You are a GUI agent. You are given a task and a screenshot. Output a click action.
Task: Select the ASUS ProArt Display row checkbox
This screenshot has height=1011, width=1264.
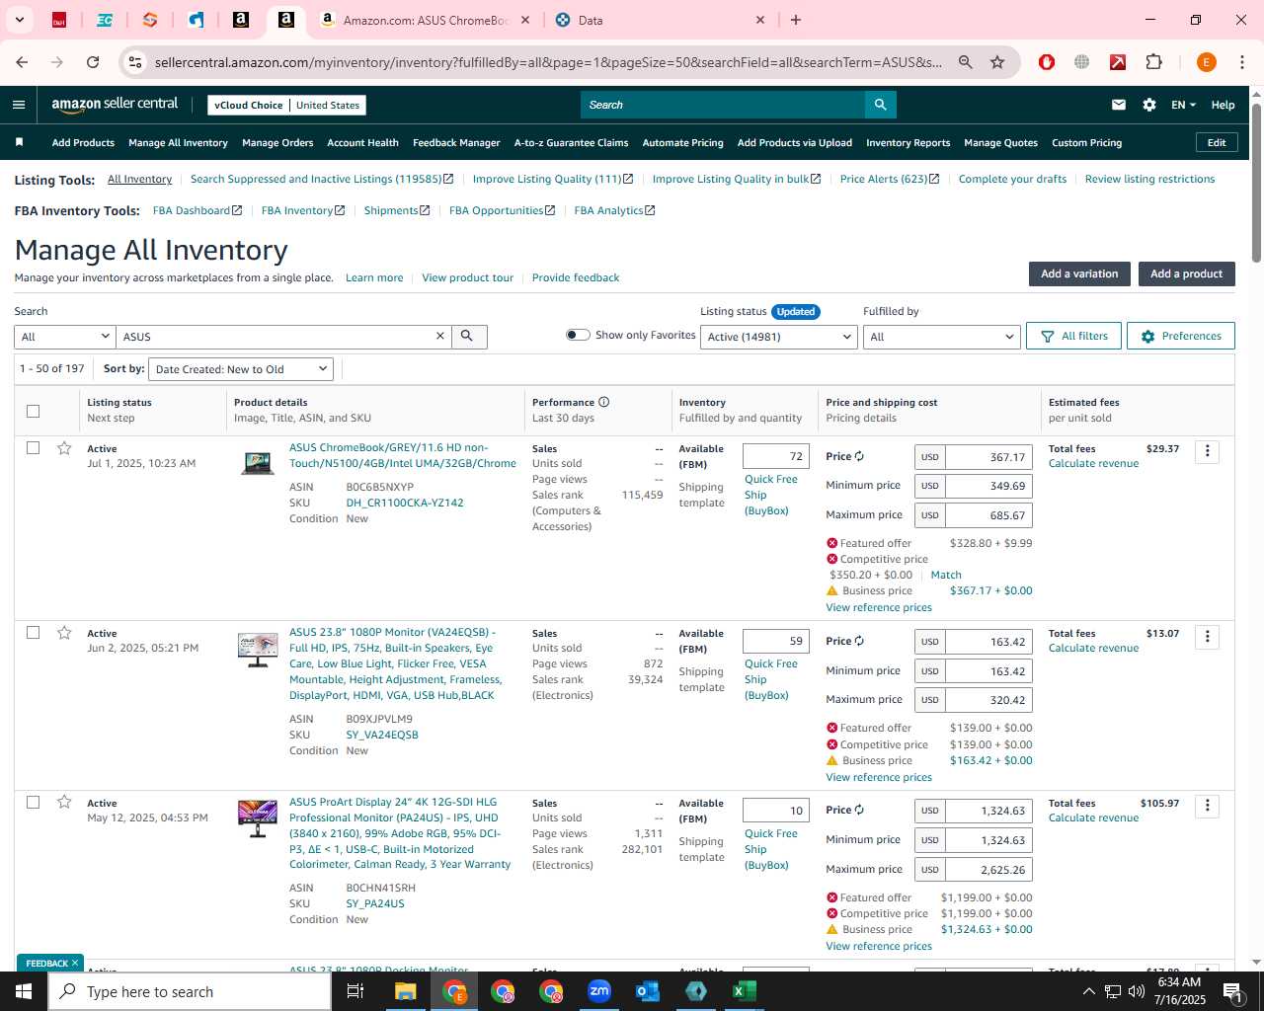(33, 803)
